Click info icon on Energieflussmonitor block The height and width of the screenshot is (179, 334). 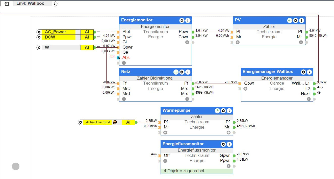229,144
